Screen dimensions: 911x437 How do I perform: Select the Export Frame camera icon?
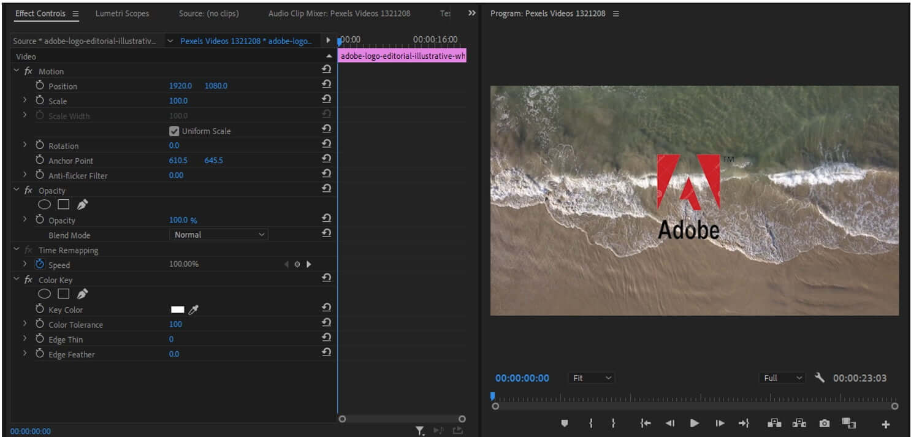(x=824, y=423)
